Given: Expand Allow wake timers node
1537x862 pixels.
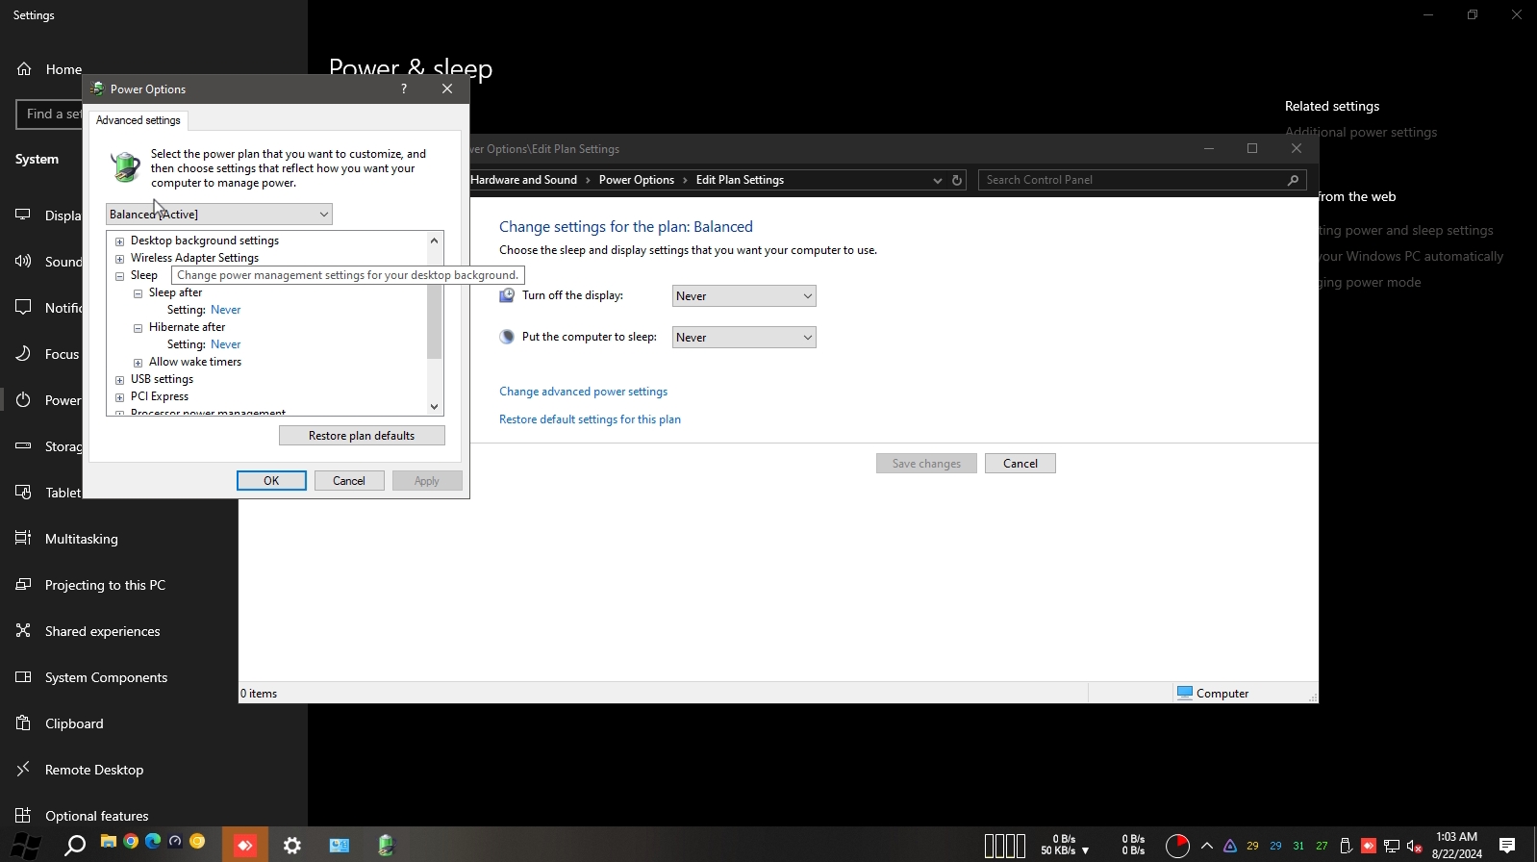Looking at the screenshot, I should (x=139, y=363).
